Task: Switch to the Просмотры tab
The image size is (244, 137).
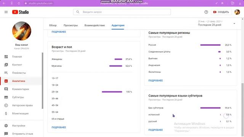Action: 71,25
